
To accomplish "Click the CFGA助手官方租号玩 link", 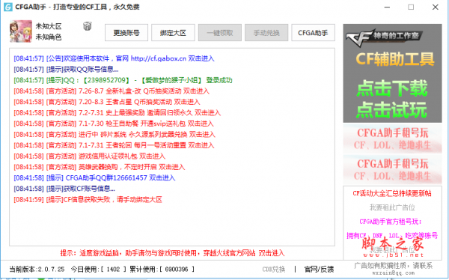I will point(391,222).
